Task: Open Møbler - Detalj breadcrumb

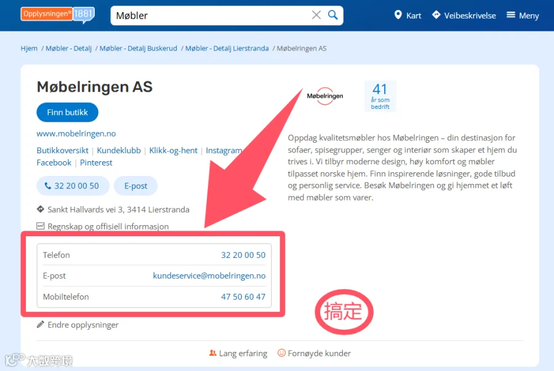Action: tap(68, 49)
